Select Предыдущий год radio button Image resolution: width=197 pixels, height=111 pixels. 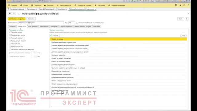(x=10, y=47)
